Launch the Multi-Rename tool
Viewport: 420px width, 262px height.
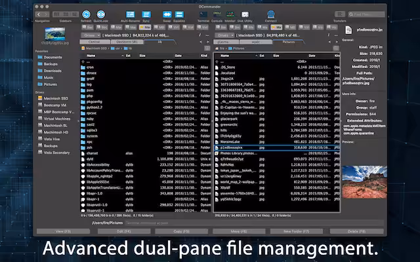[x=130, y=14]
